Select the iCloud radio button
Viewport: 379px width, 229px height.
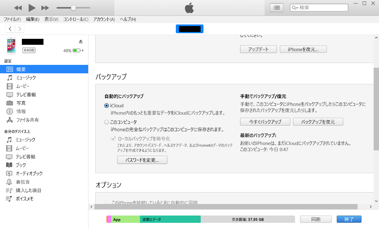click(x=107, y=106)
